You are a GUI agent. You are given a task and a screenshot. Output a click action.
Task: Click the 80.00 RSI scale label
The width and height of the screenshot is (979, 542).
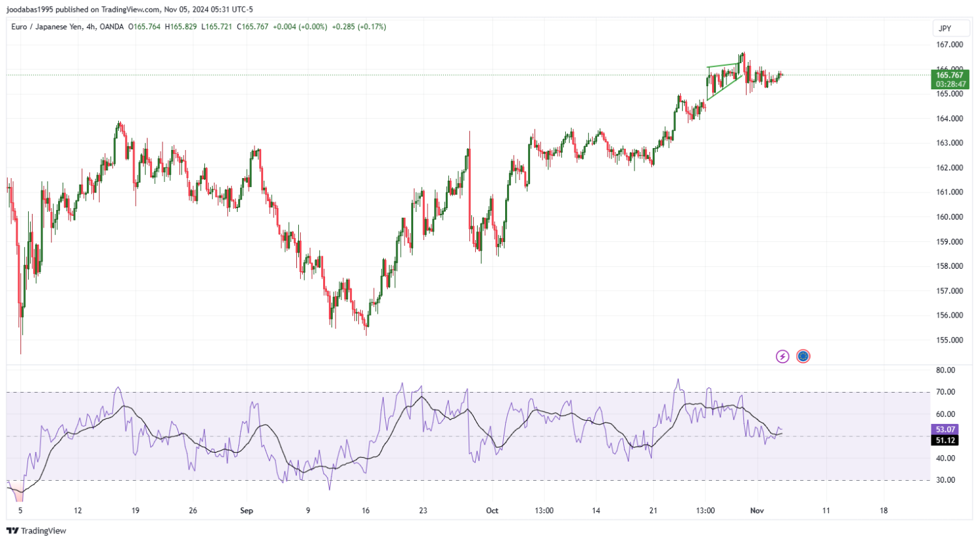pyautogui.click(x=946, y=370)
